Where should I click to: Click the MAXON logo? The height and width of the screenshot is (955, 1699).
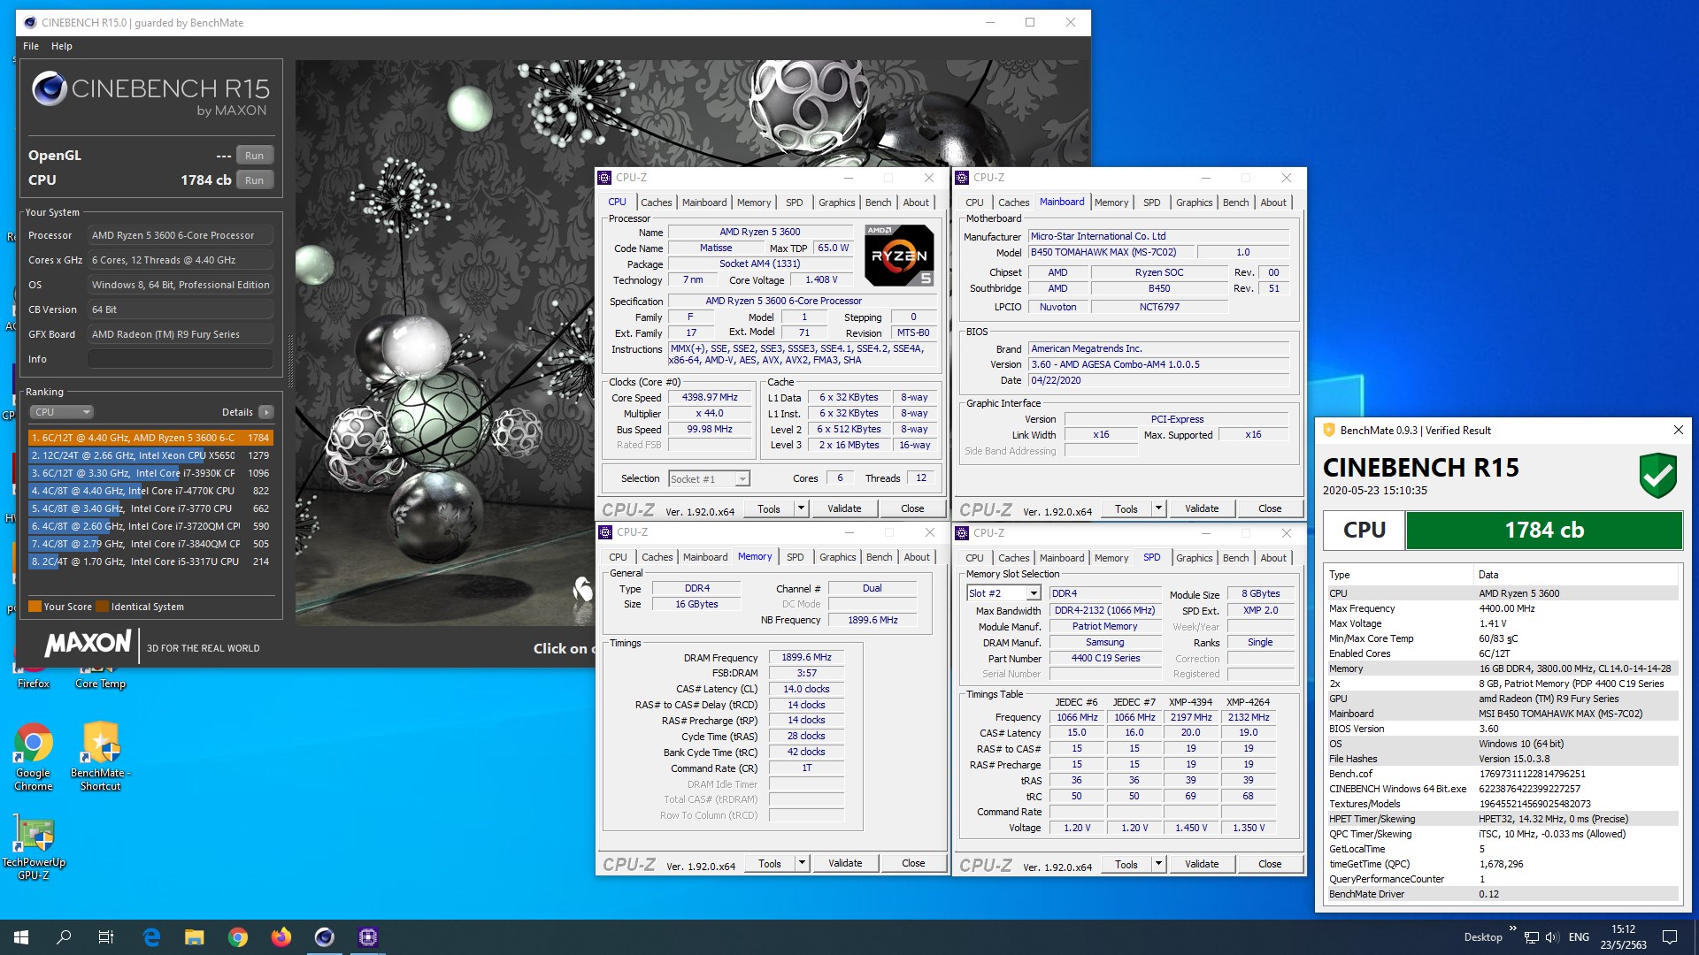[88, 643]
